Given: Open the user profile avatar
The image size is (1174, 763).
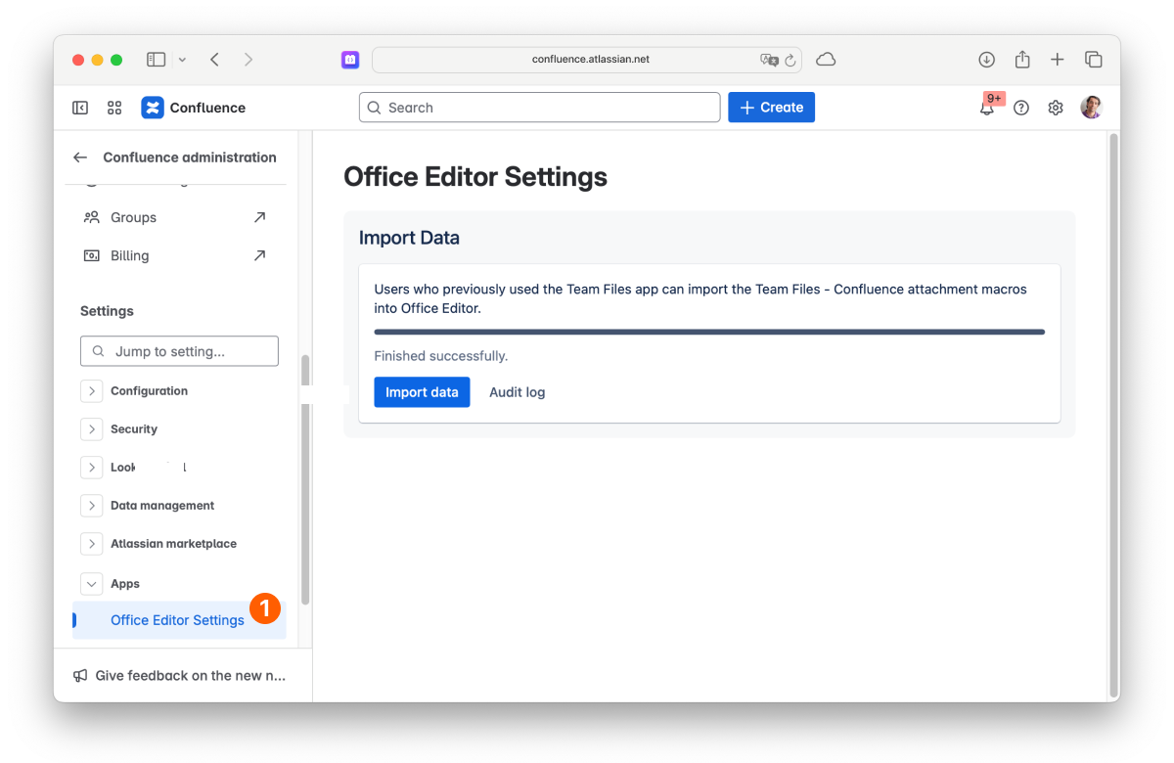Looking at the screenshot, I should 1091,108.
